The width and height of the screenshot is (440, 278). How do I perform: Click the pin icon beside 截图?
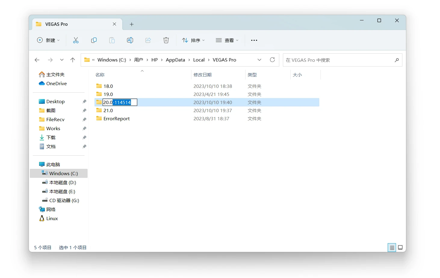pyautogui.click(x=84, y=111)
